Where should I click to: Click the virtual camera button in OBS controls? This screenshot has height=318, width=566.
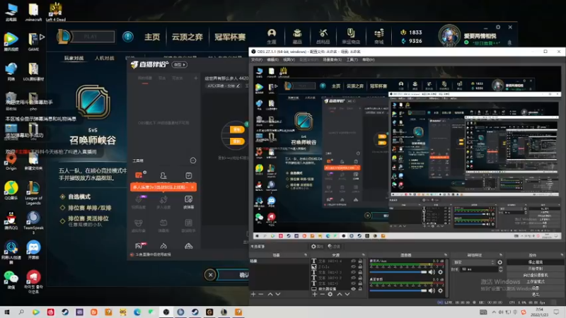tap(536, 275)
